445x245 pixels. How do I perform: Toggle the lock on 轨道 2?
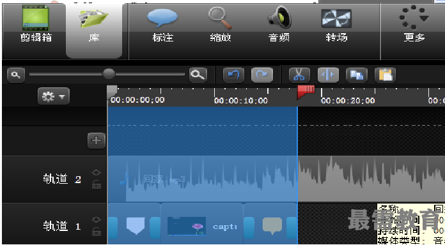point(97,184)
